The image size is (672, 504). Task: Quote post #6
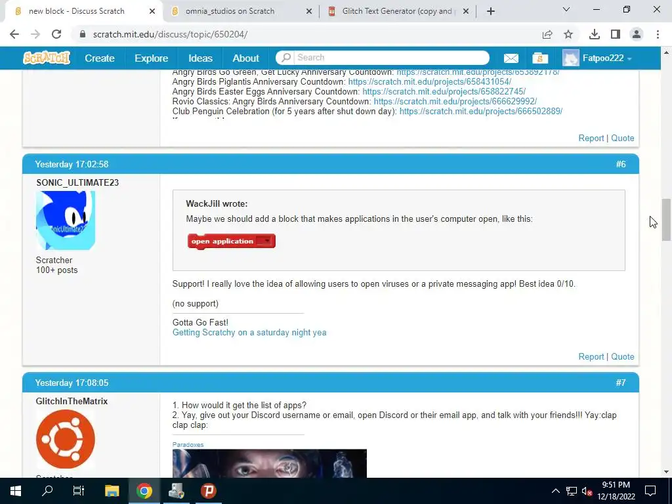pyautogui.click(x=622, y=356)
